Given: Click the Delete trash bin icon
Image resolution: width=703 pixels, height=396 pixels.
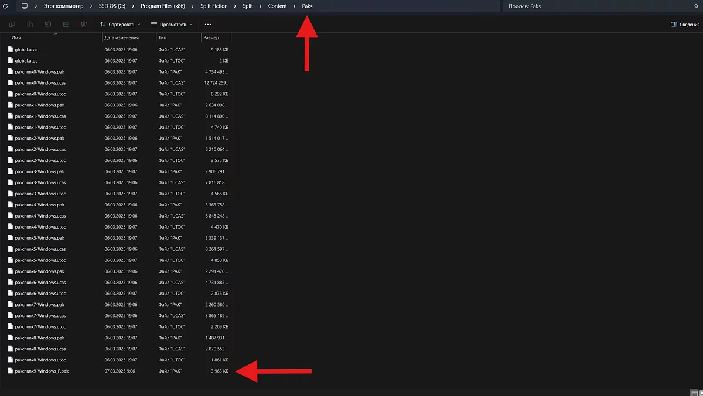Looking at the screenshot, I should pos(84,25).
